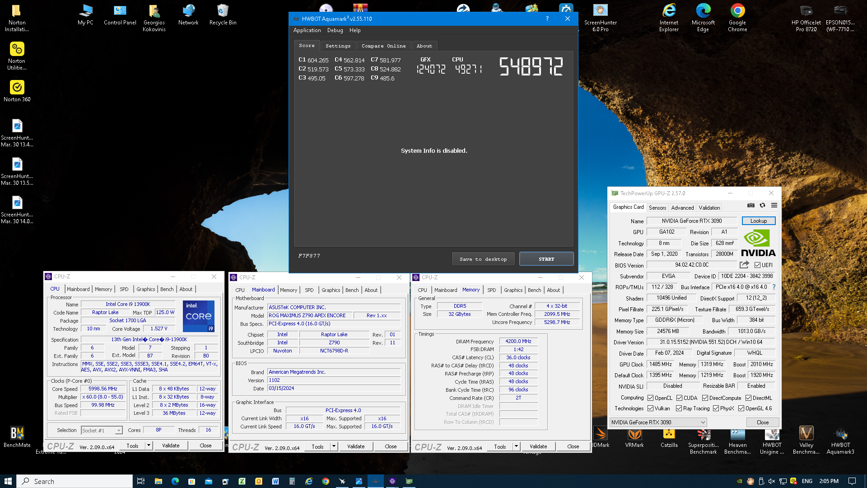Select the SPD tab in leftmost CPU-Z window

[x=124, y=289]
